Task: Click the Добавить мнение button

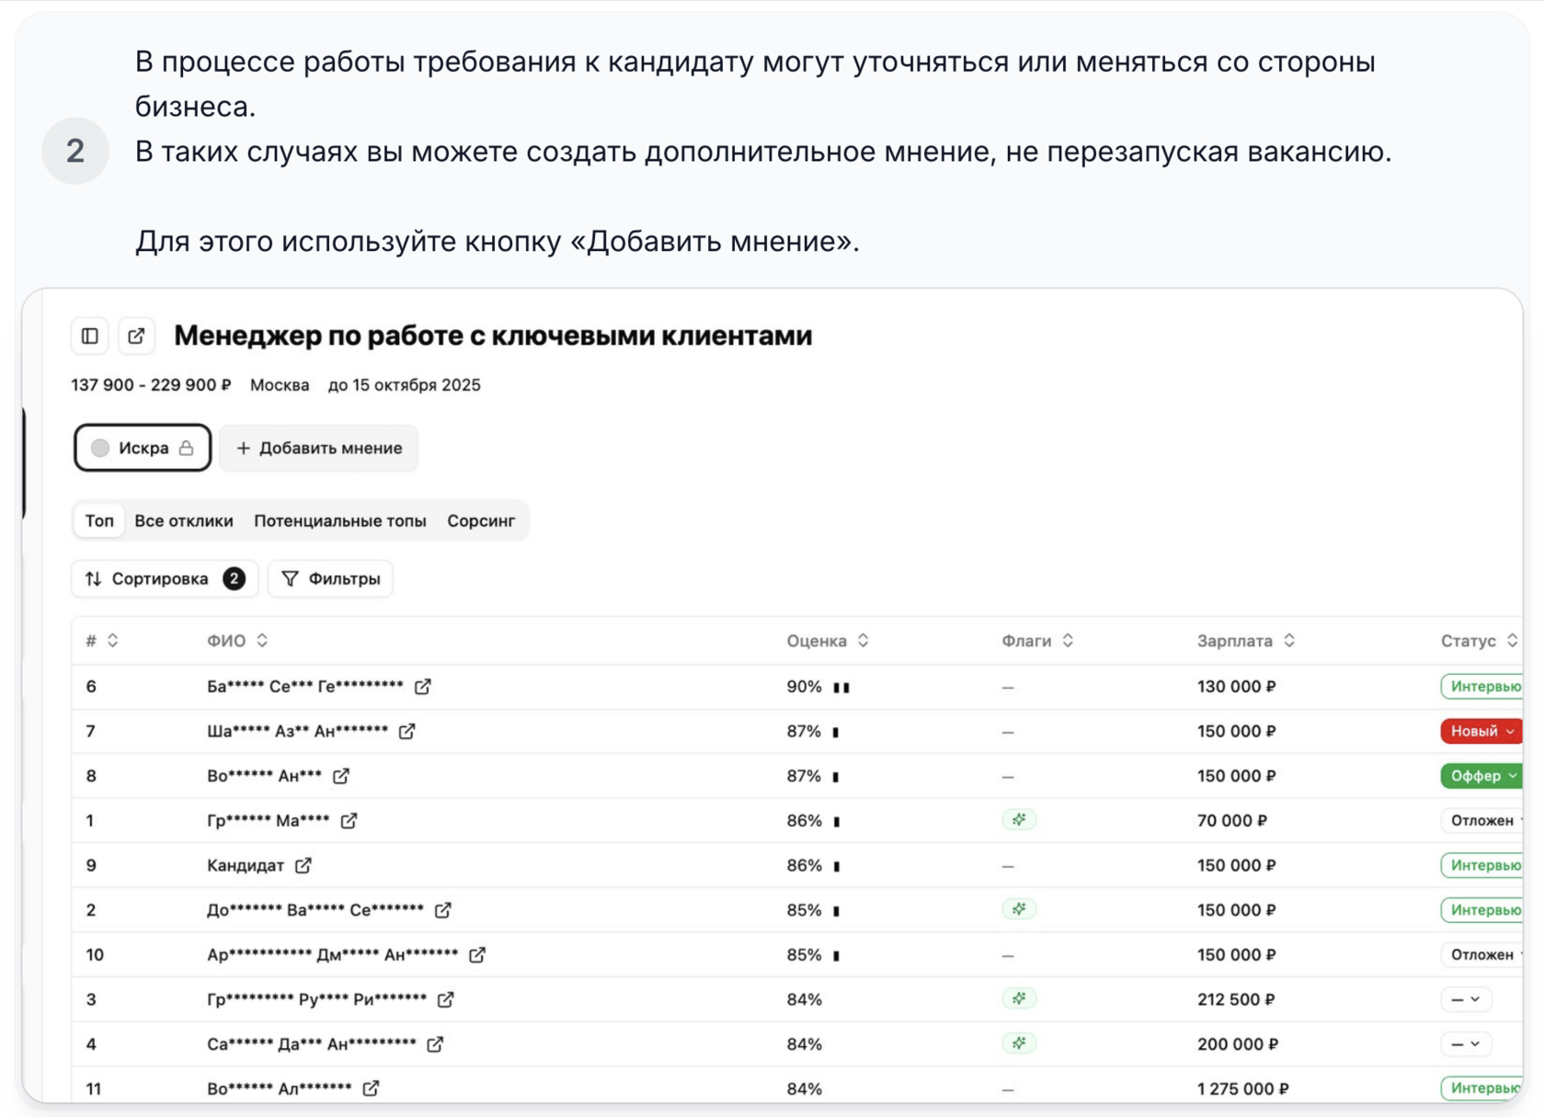Action: (319, 448)
